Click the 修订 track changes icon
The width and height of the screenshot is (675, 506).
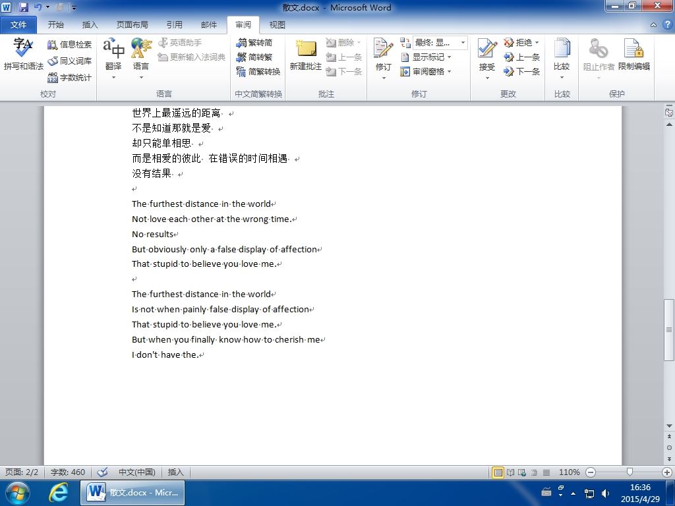pos(383,48)
